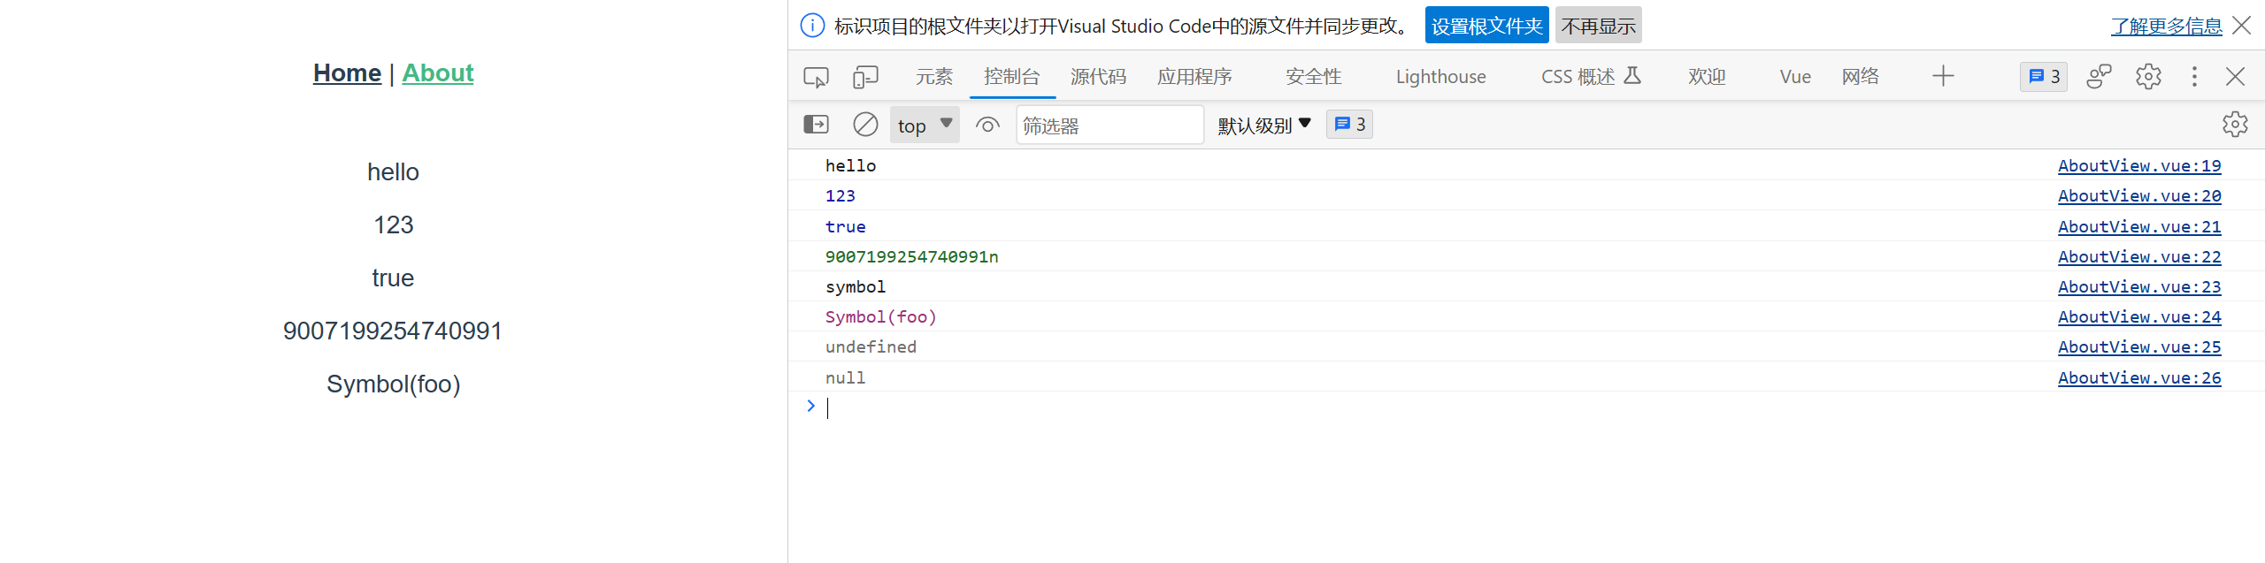Click console output 123

pos(840,195)
